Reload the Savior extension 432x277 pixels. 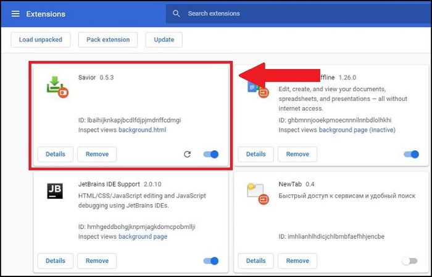tap(188, 155)
